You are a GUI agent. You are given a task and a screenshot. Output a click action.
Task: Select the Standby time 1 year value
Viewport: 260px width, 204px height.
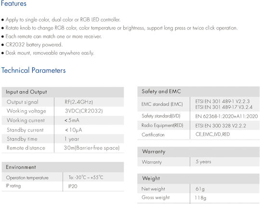pyautogui.click(x=72, y=139)
